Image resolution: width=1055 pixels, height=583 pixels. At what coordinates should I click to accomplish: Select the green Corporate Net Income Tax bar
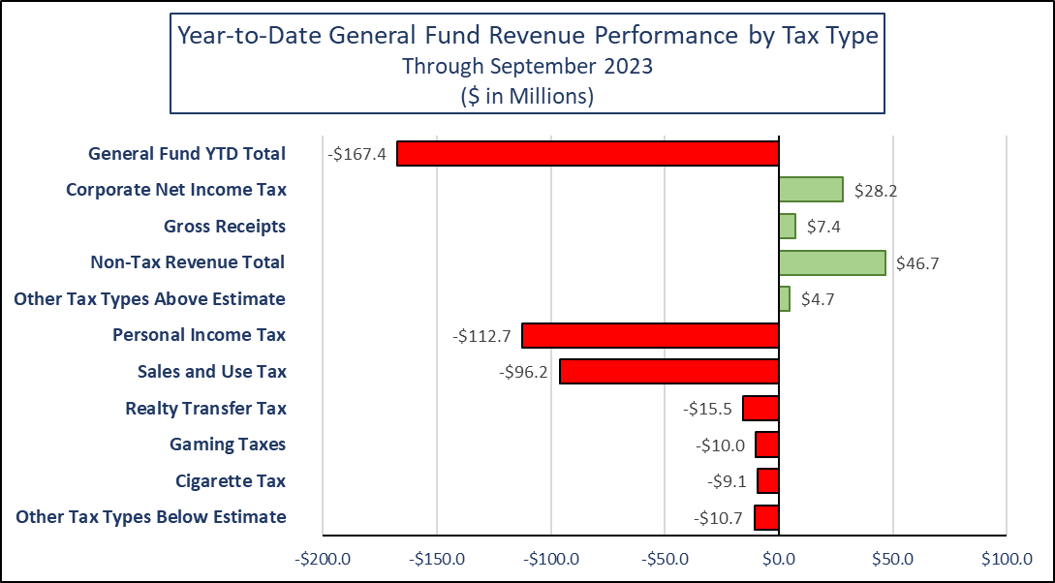pos(811,190)
